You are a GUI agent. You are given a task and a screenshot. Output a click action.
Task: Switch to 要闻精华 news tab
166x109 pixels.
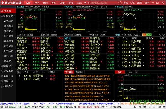tap(79, 72)
